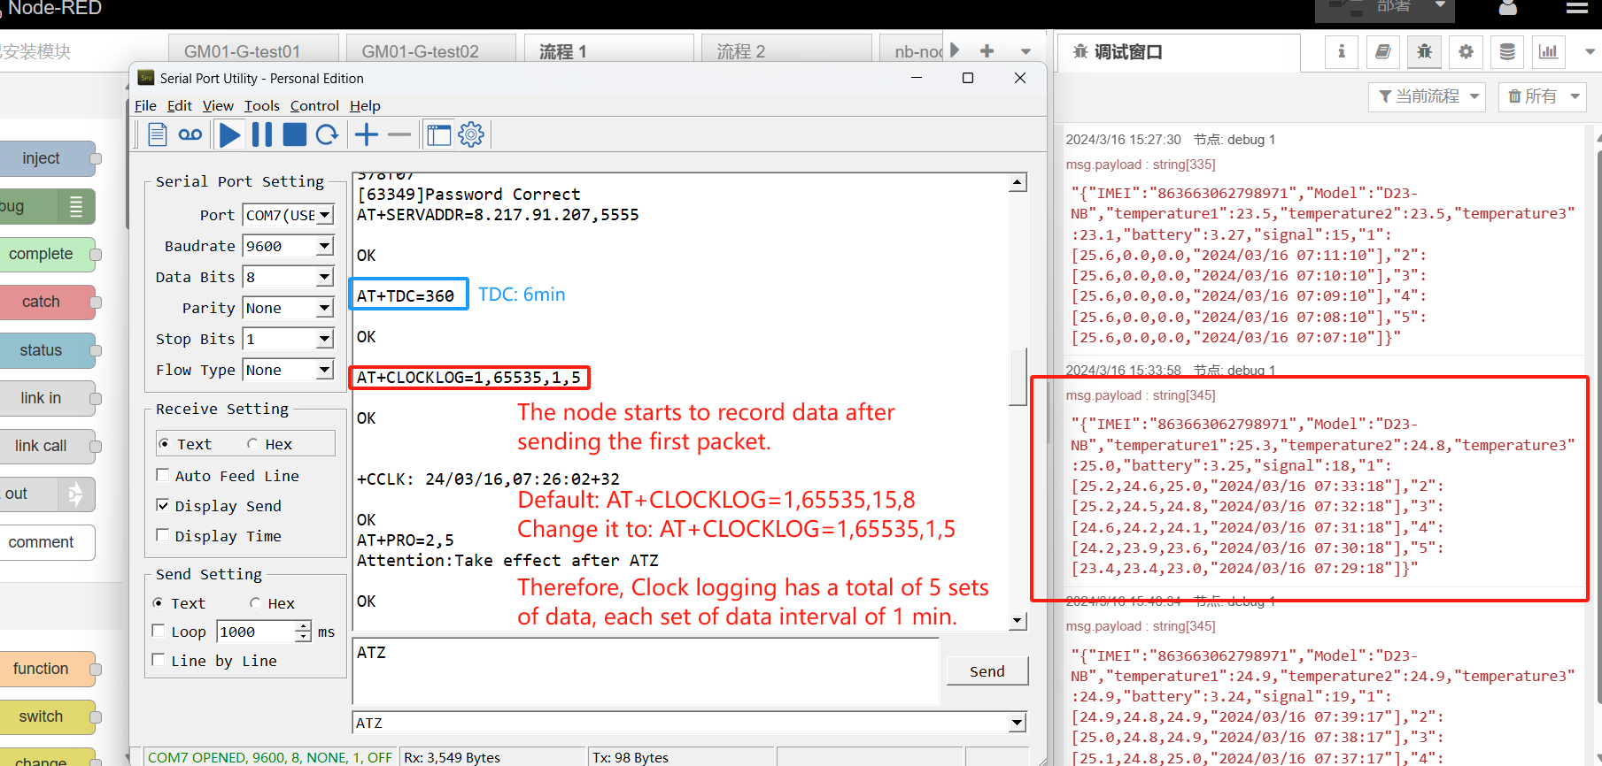
Task: Expand the ATZ command history dropdown
Action: coord(1018,724)
